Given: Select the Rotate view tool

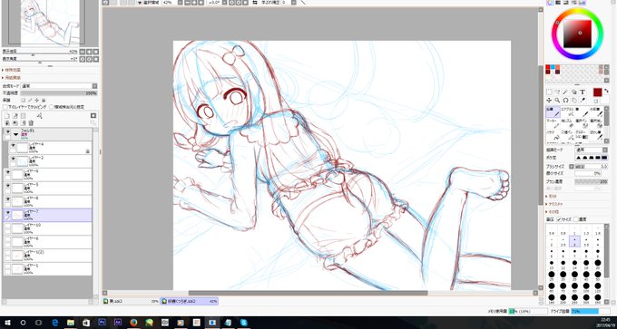Looking at the screenshot, I should 565,101.
